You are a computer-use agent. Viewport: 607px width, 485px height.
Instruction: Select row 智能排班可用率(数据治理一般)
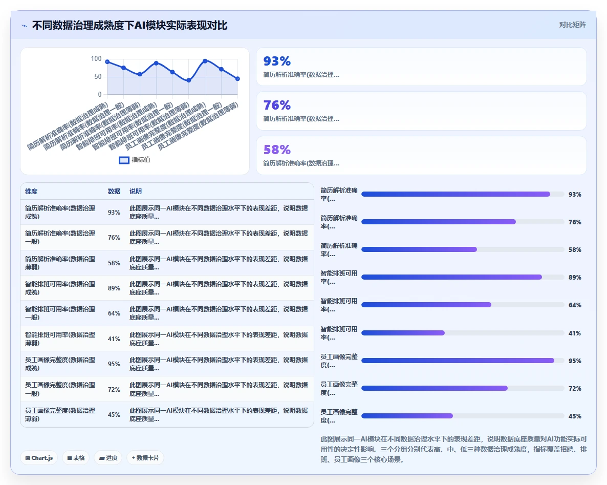(x=167, y=313)
